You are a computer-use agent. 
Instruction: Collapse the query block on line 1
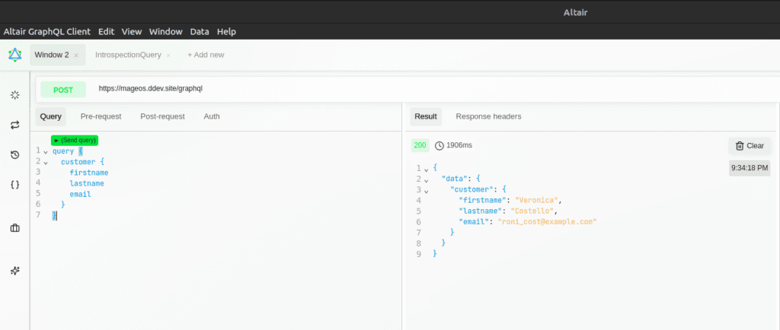[46, 151]
